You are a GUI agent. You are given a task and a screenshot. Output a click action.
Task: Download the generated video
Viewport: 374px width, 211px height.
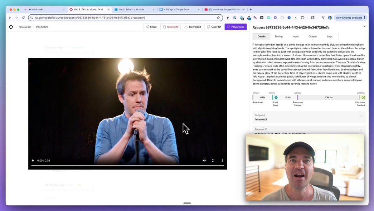point(192,27)
